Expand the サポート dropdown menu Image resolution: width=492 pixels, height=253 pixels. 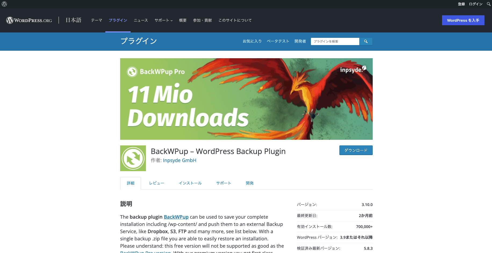[x=163, y=20]
